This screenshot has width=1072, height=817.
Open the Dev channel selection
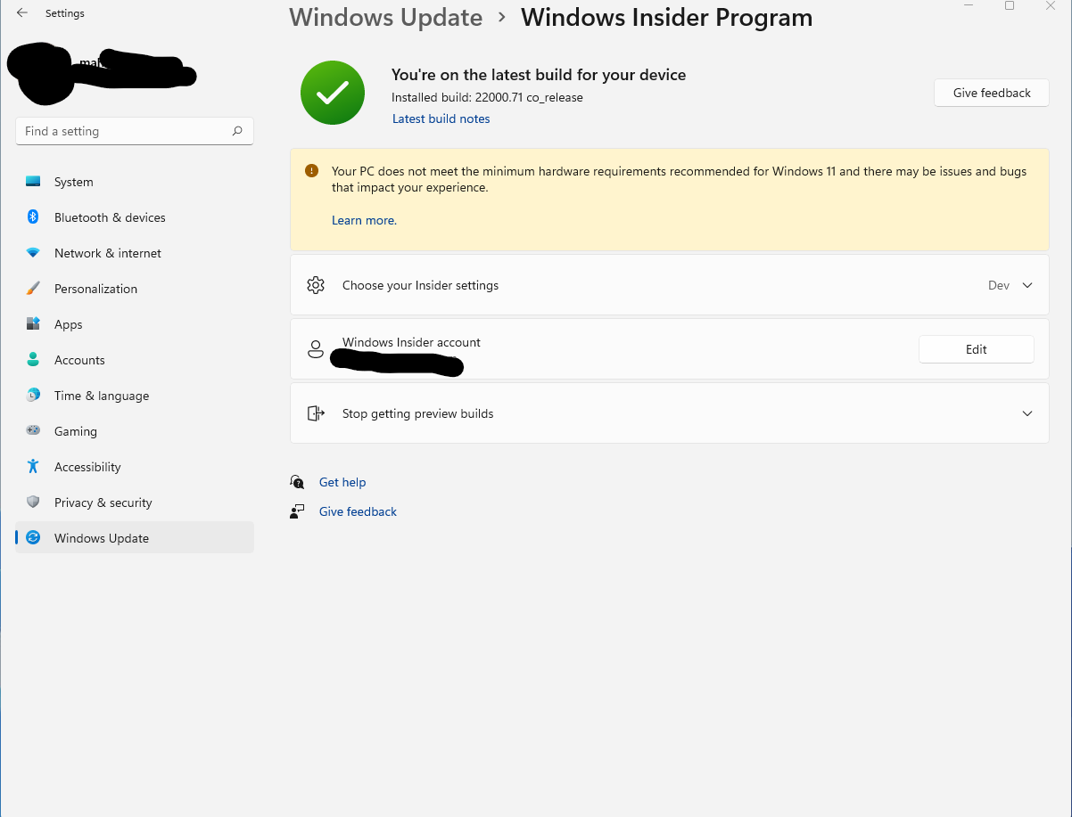point(999,285)
